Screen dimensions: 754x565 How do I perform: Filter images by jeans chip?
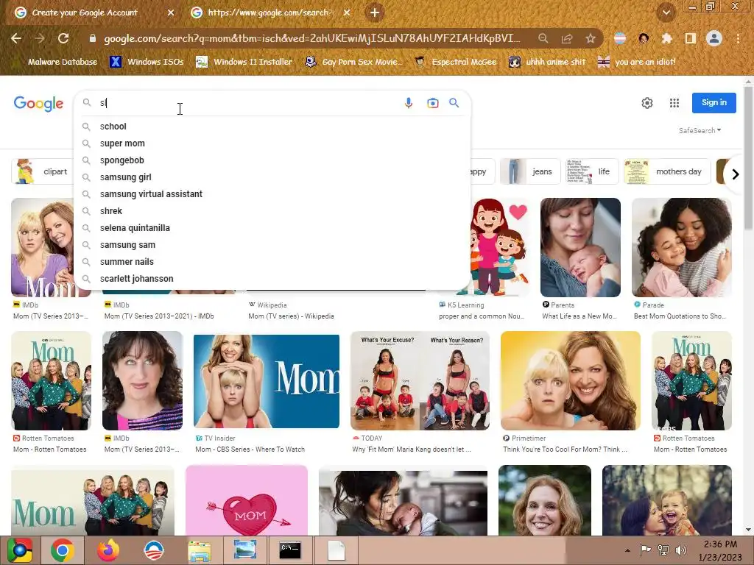click(530, 171)
